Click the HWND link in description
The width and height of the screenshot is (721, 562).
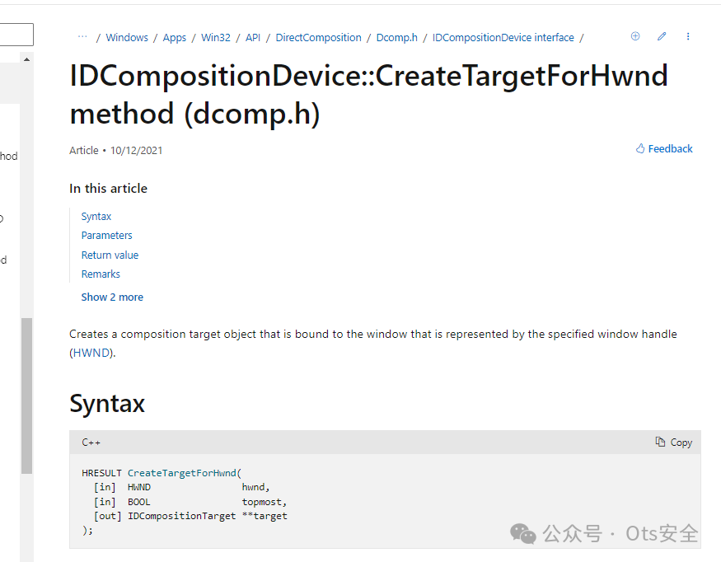(92, 353)
